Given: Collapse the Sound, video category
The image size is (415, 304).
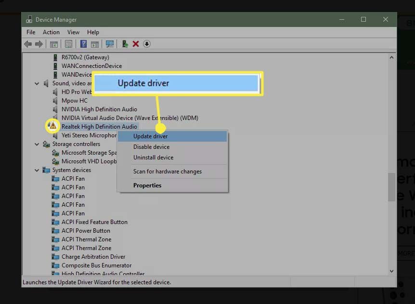Looking at the screenshot, I should (x=37, y=83).
